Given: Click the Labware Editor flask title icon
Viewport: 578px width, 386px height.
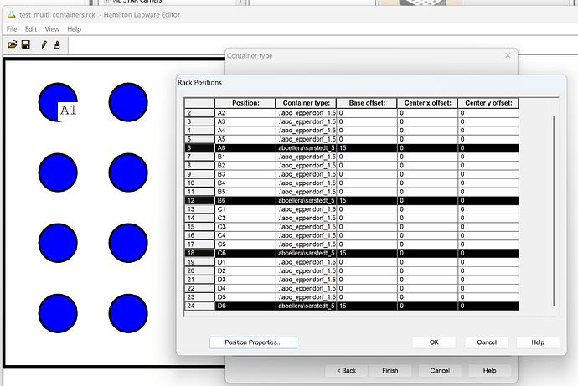Looking at the screenshot, I should coord(12,15).
